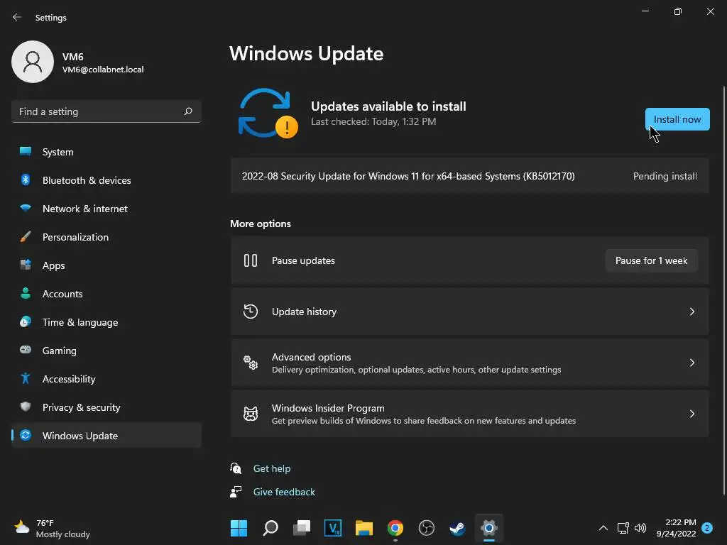This screenshot has height=545, width=727.
Task: Select the Windows Update sidebar icon
Action: tap(26, 435)
